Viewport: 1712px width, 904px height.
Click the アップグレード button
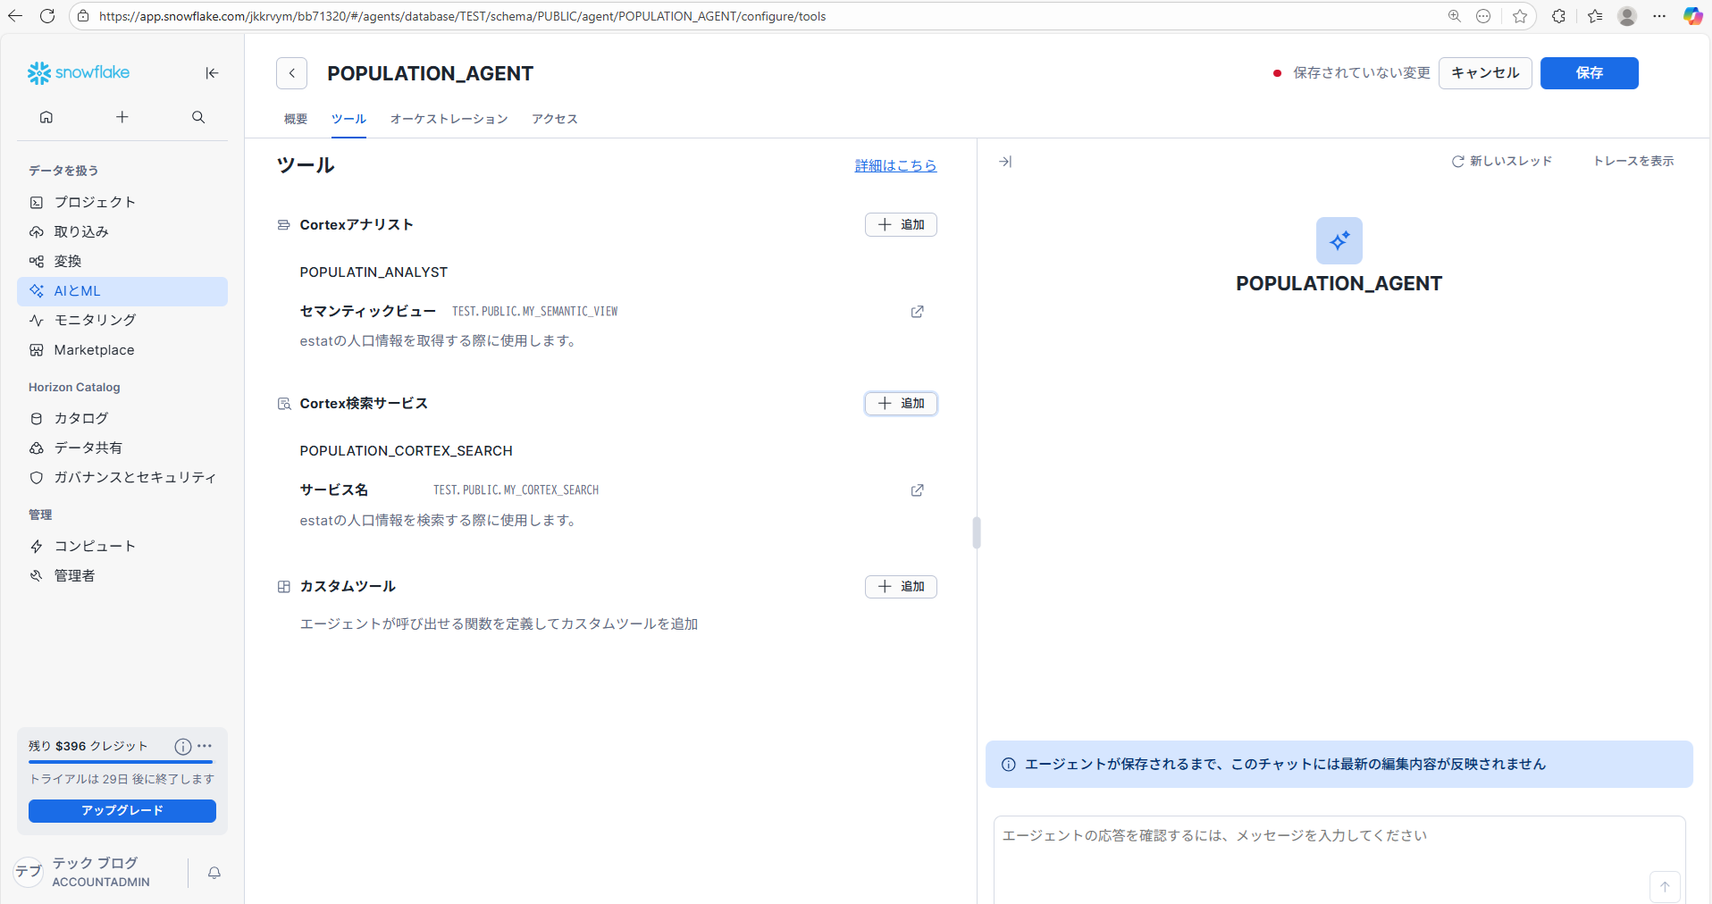[x=122, y=810]
